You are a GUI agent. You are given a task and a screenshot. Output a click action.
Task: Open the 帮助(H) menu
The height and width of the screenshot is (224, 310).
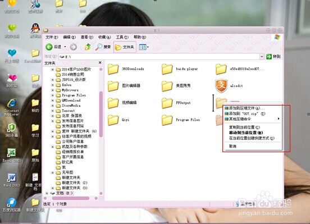(x=140, y=37)
